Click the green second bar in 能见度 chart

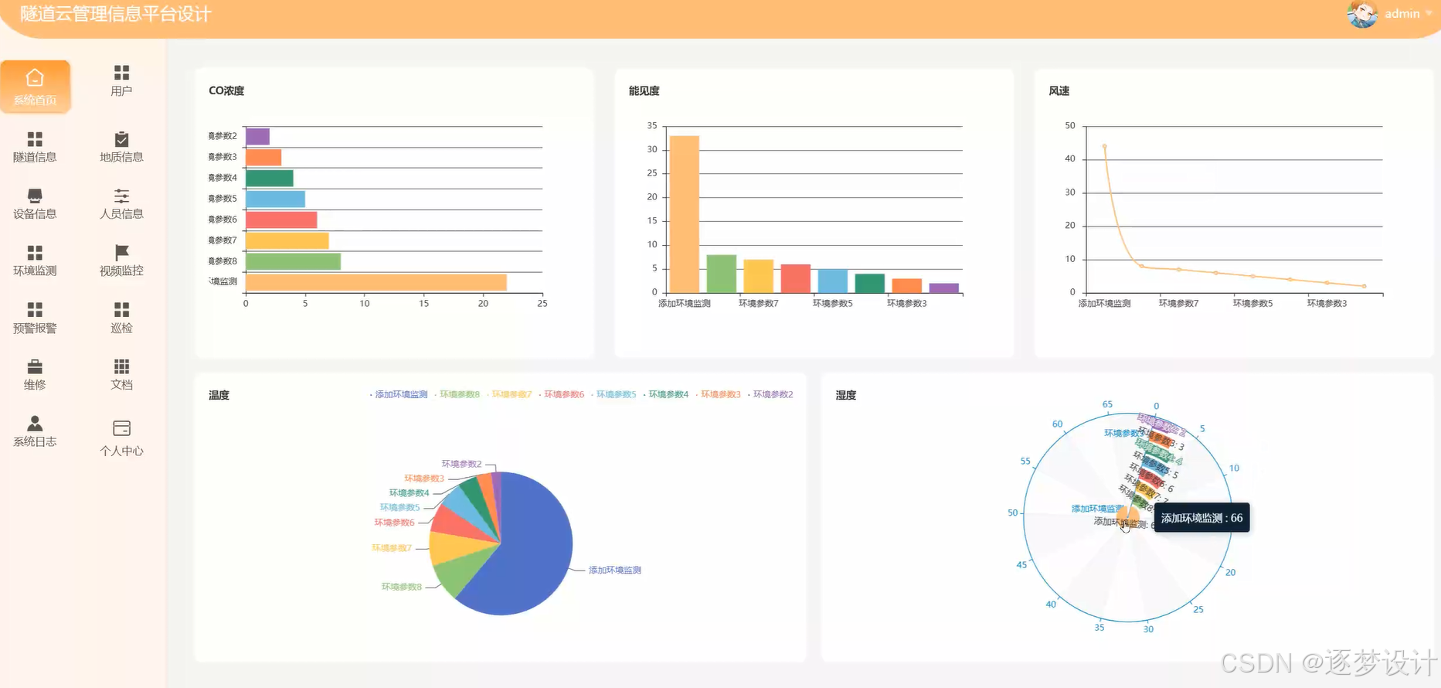click(721, 274)
